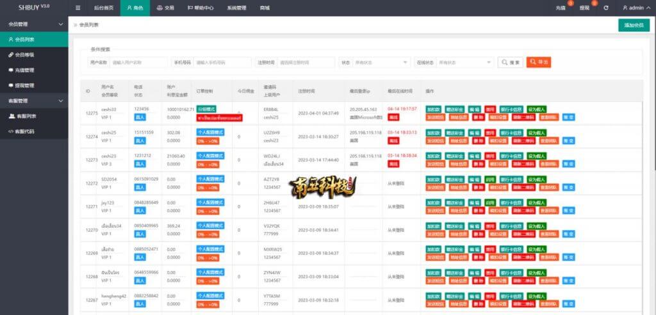Click the icon beside 充值管理 in sidebar
Viewport: 656px width, 315px height.
click(x=11, y=70)
